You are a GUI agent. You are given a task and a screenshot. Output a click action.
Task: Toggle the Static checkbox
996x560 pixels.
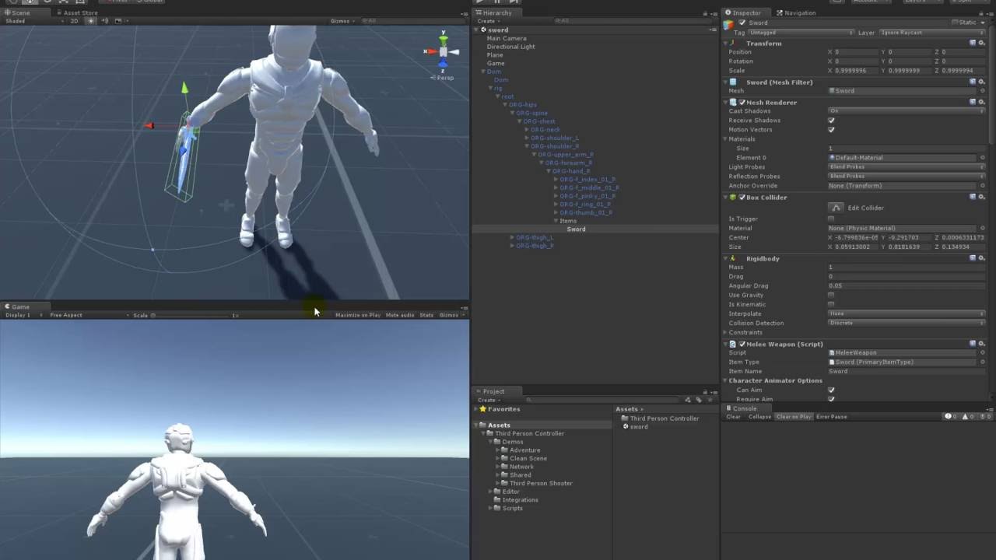coord(956,23)
